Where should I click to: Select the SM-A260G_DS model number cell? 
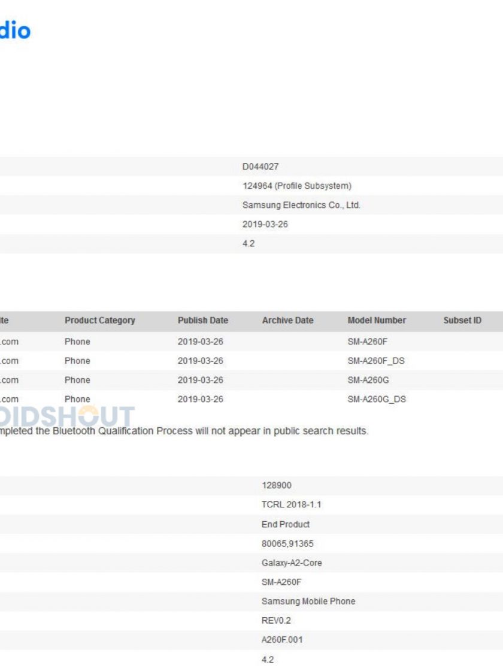tap(376, 399)
